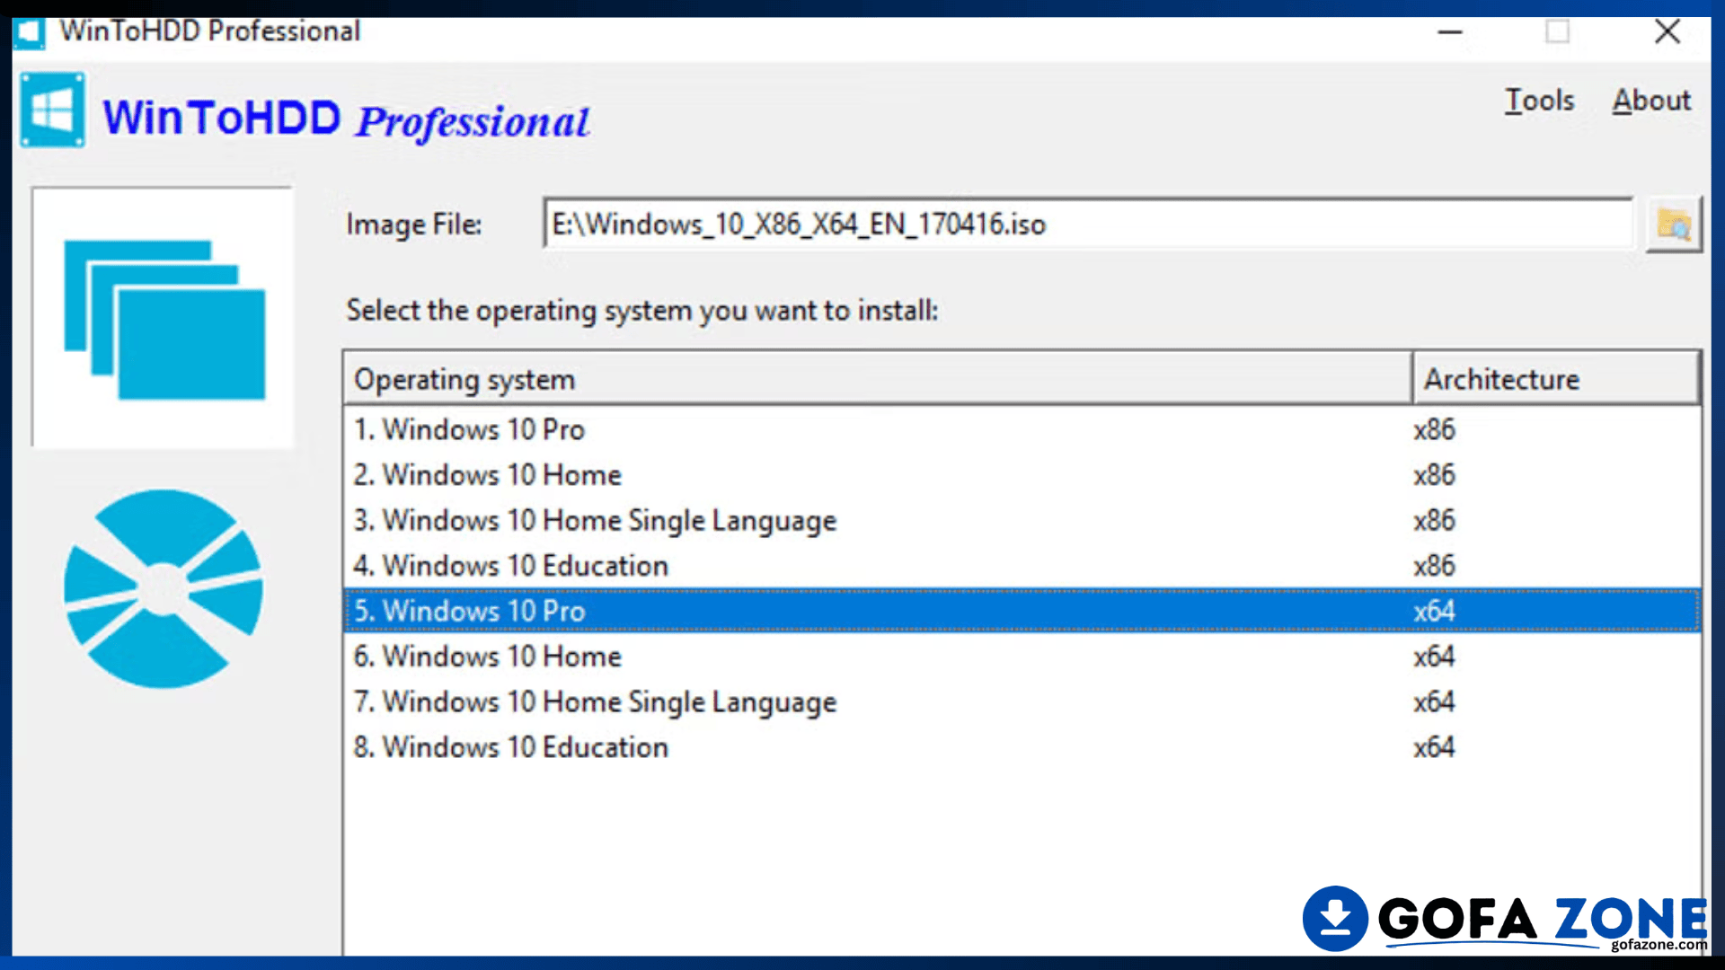Click the Image File path input field
This screenshot has height=970, width=1725.
pos(1088,224)
